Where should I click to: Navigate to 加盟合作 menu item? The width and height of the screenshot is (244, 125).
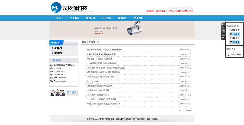tap(123, 18)
